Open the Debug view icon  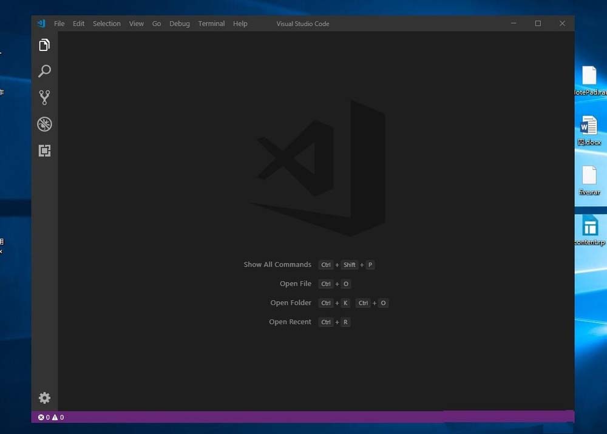coord(44,124)
